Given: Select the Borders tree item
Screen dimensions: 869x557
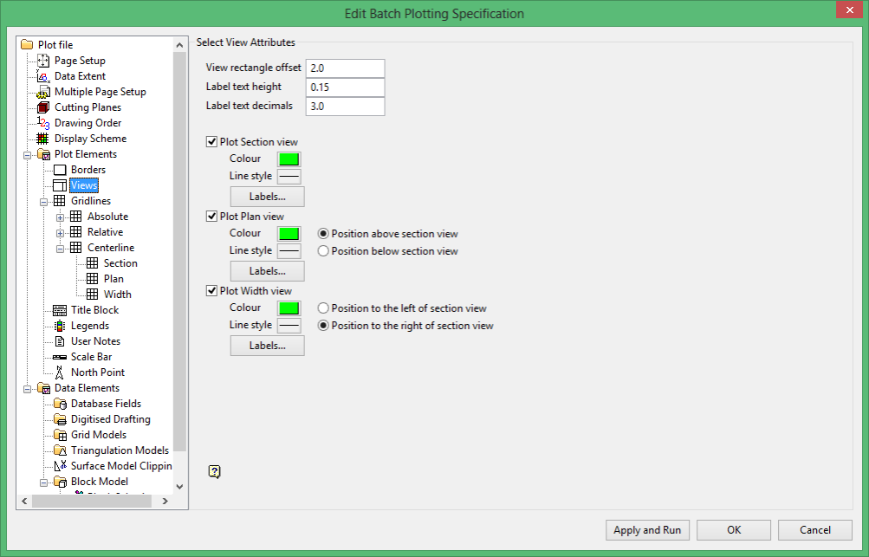Looking at the screenshot, I should click(88, 170).
